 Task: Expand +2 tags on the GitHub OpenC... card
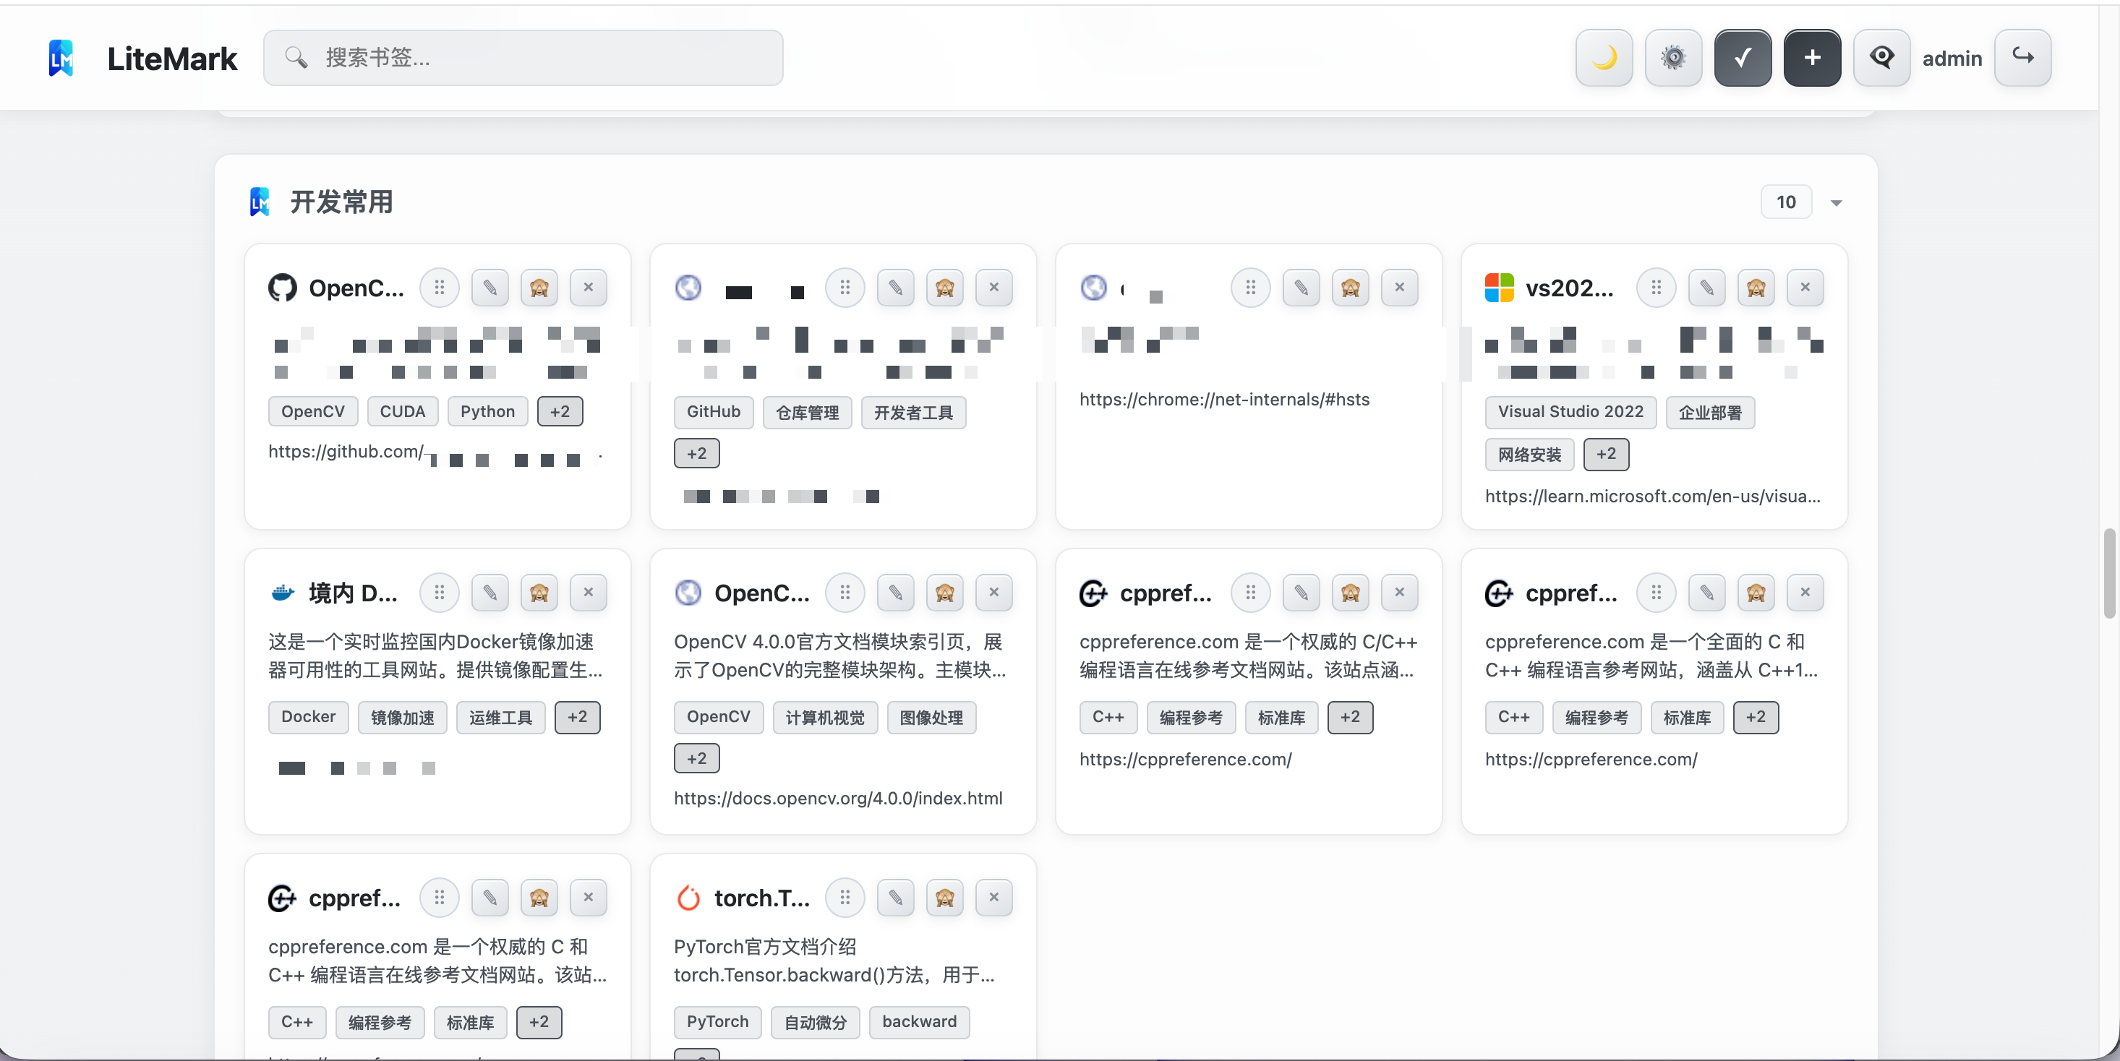tap(560, 412)
